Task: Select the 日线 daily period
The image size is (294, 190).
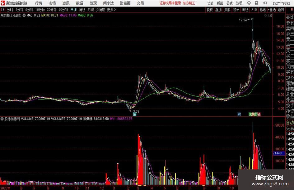Action: pos(73,10)
